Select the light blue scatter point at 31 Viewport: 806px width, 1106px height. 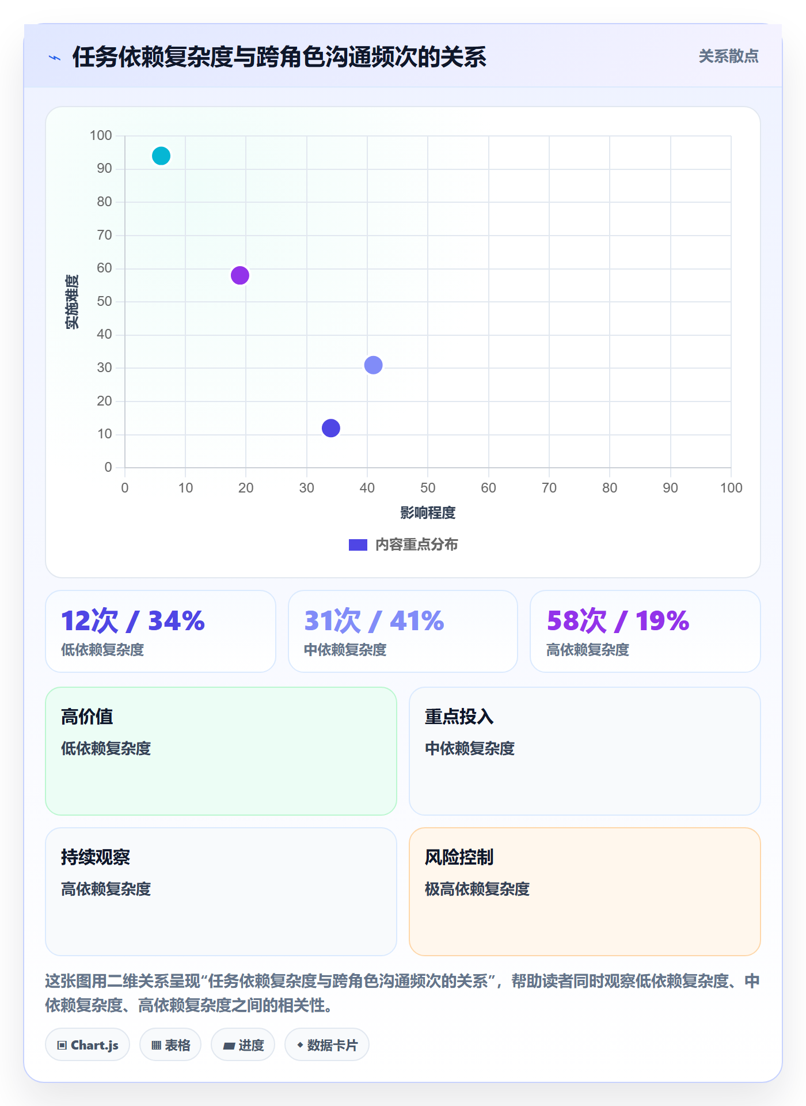pos(374,365)
